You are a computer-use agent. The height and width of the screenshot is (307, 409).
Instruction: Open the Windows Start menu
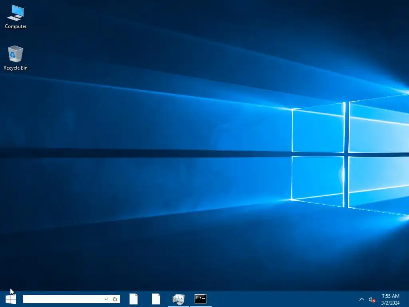11,299
